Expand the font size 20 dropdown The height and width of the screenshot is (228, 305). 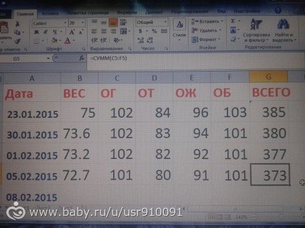[83, 23]
